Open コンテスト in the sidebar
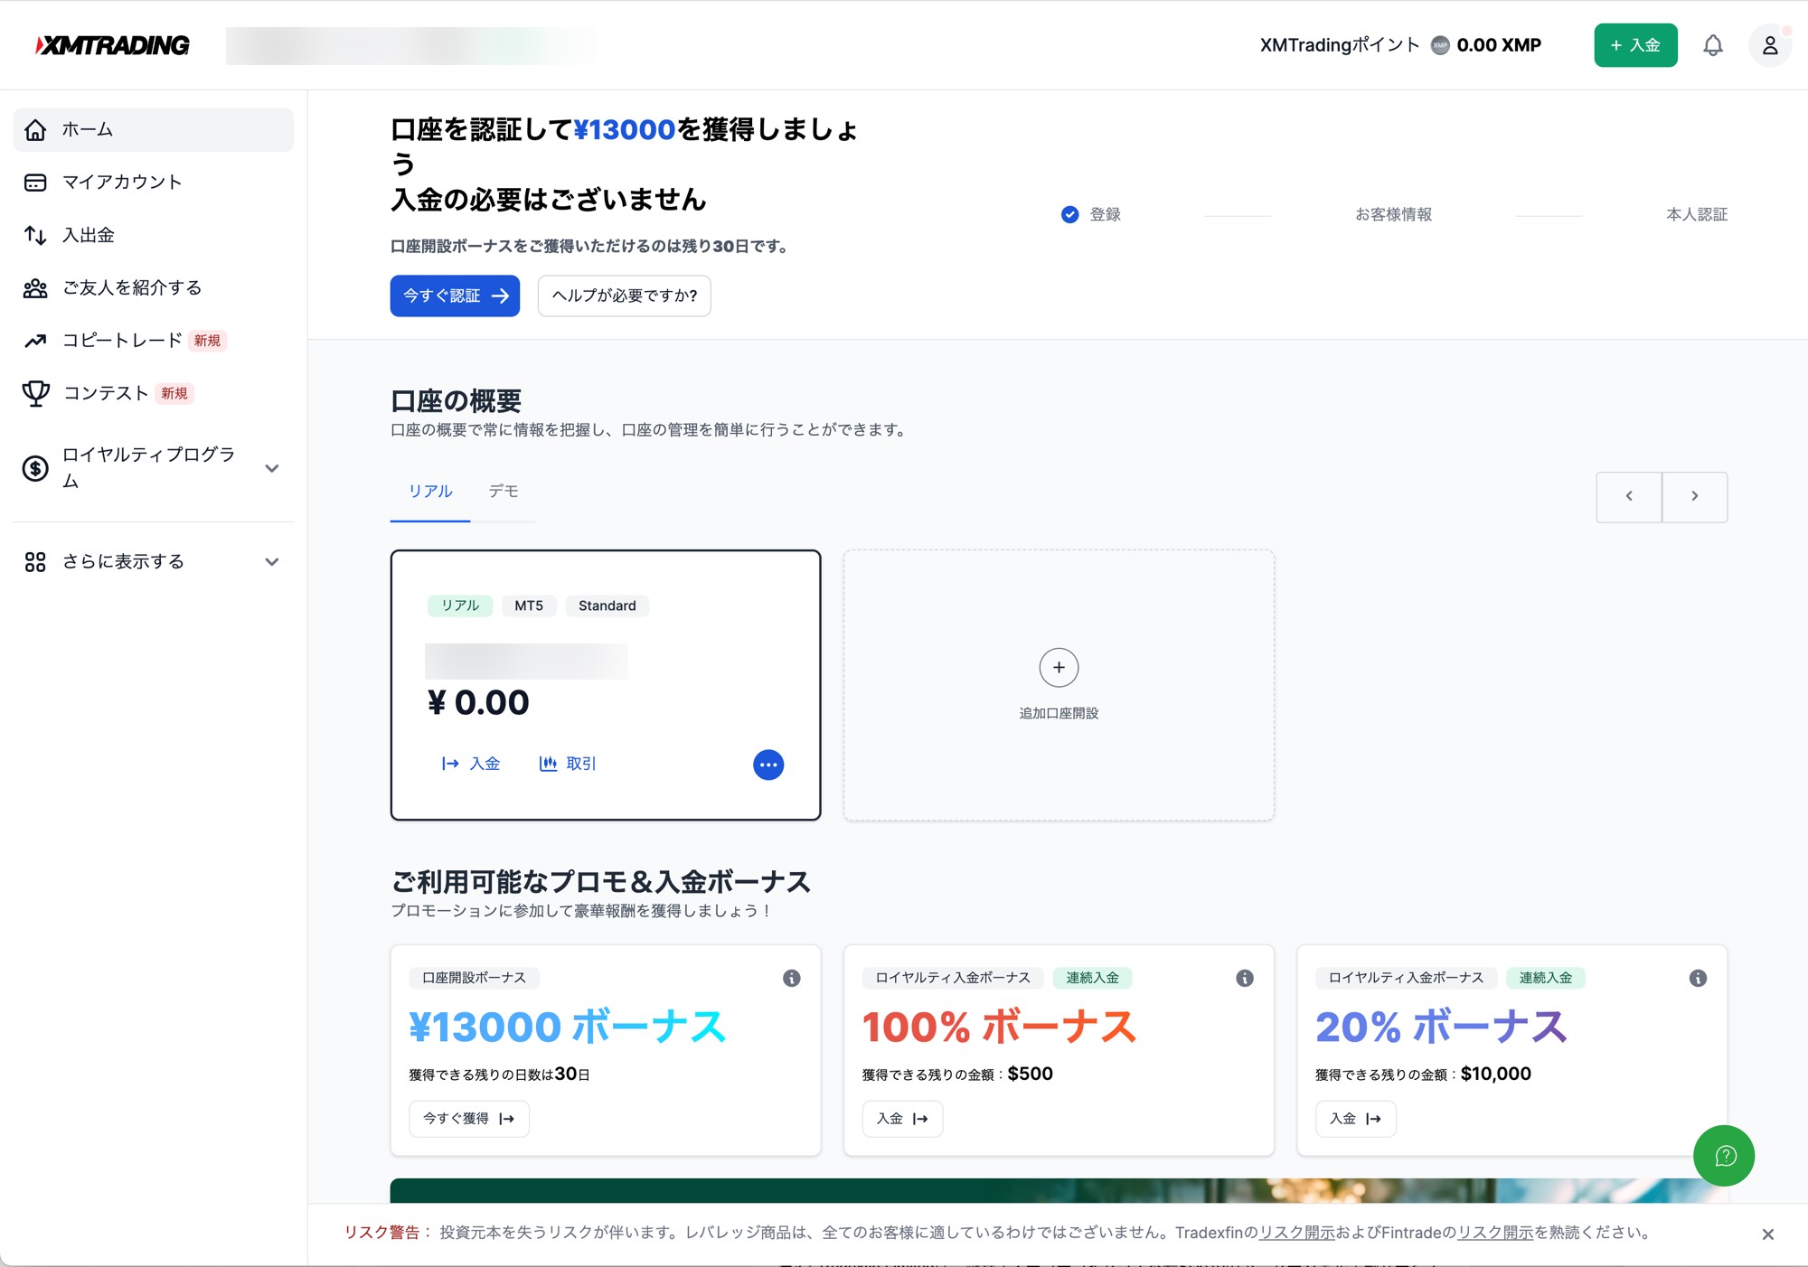Viewport: 1808px width, 1267px height. coord(154,393)
